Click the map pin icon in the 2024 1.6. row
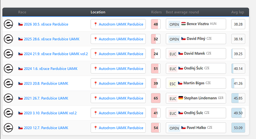Image resolution: width=256 pixels, height=139 pixels. [95, 68]
